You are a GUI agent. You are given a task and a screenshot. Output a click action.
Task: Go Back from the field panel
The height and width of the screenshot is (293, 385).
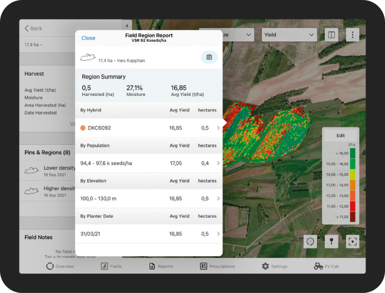[33, 28]
